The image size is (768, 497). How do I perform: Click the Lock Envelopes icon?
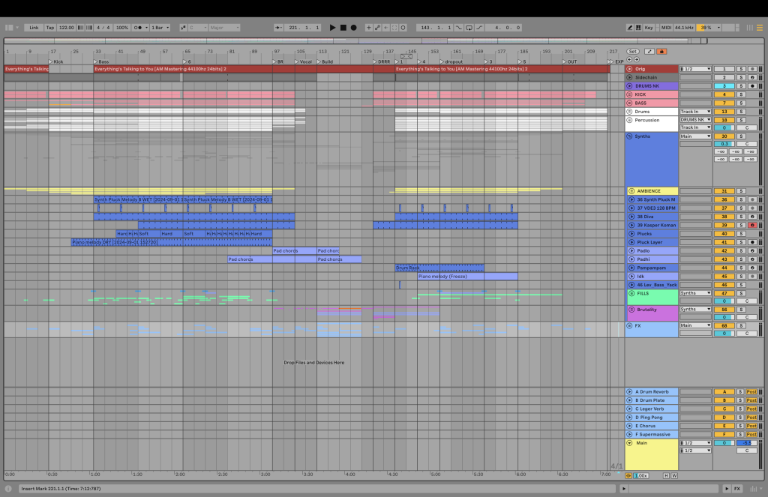[x=662, y=52]
